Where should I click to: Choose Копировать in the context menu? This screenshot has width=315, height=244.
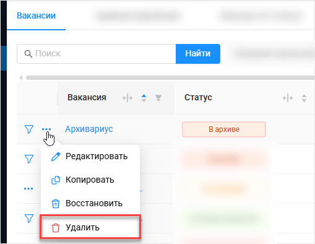(90, 180)
